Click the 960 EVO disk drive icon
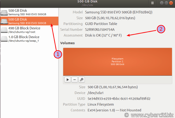The height and width of the screenshot is (118, 175). coord(4,13)
